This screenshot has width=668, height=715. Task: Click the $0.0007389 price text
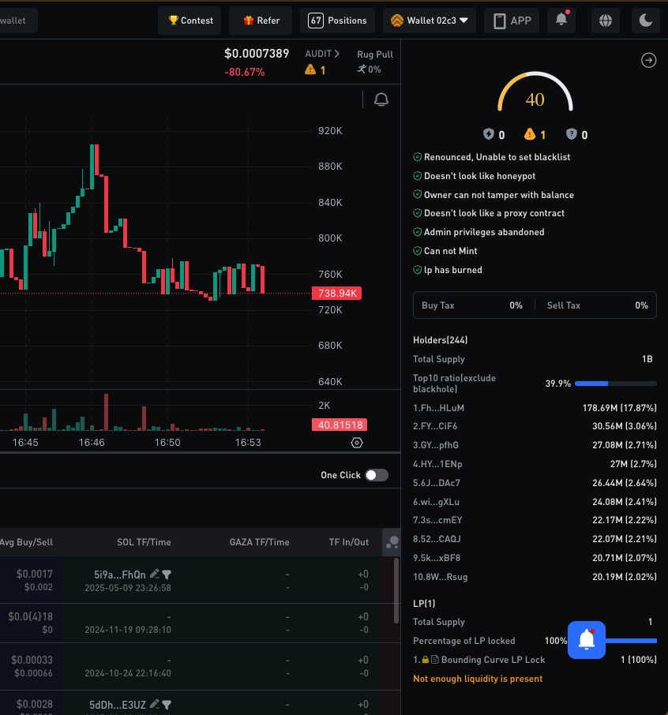coord(257,54)
